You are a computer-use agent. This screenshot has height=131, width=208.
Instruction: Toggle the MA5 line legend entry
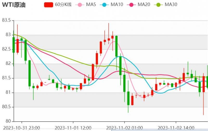86,5
